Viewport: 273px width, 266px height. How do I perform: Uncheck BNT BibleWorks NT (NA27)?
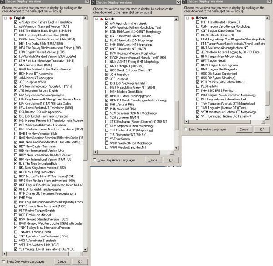[x=107, y=49]
